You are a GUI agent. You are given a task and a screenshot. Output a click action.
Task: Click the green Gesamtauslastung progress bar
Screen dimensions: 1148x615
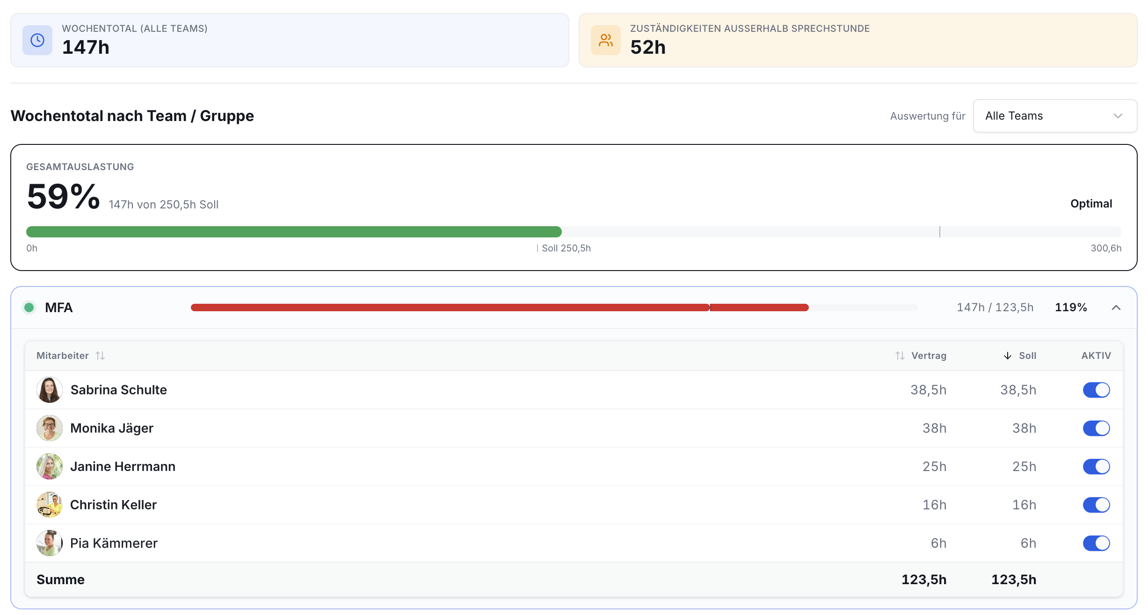294,232
